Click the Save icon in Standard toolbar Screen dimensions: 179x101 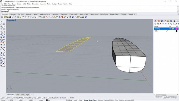point(7,17)
